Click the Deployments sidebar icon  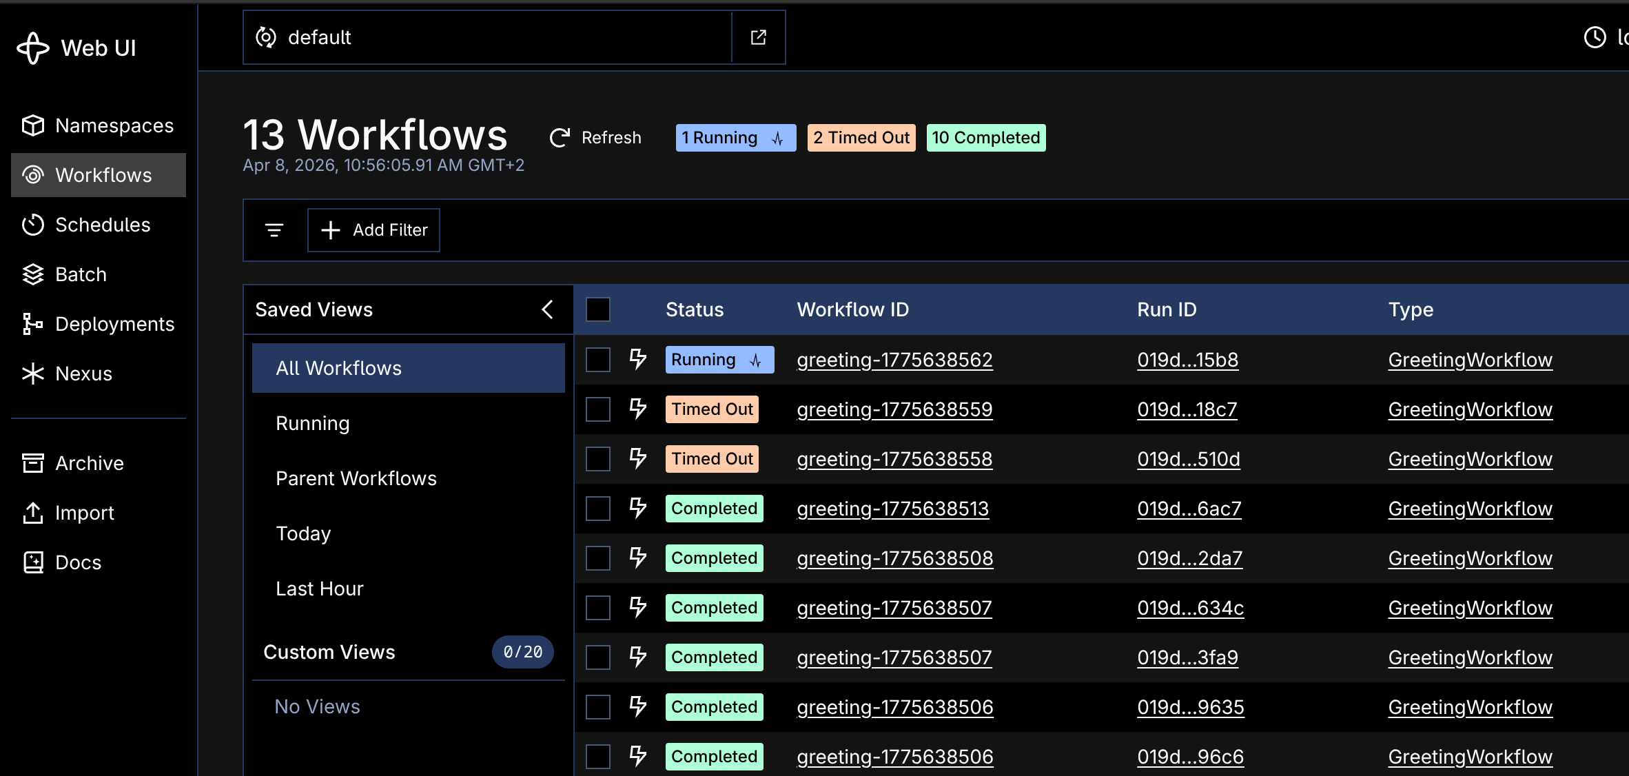point(33,324)
